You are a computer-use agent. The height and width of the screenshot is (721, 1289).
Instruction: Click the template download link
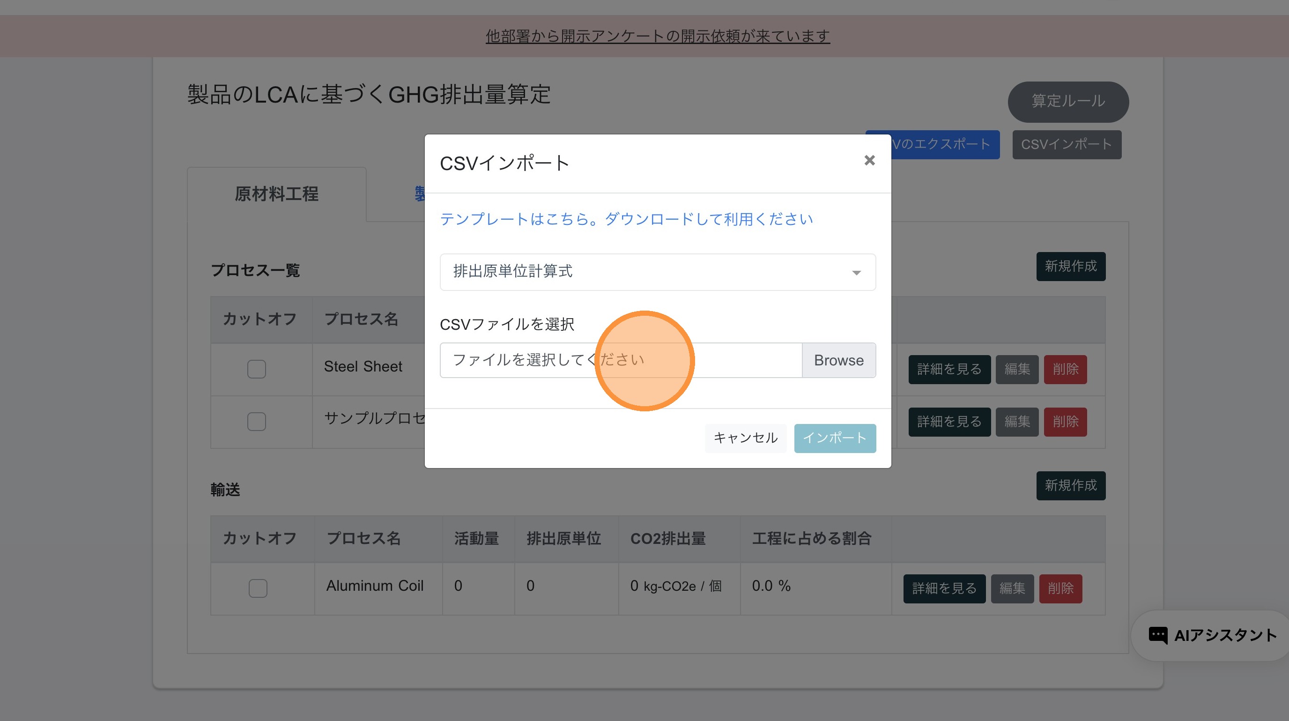click(626, 219)
